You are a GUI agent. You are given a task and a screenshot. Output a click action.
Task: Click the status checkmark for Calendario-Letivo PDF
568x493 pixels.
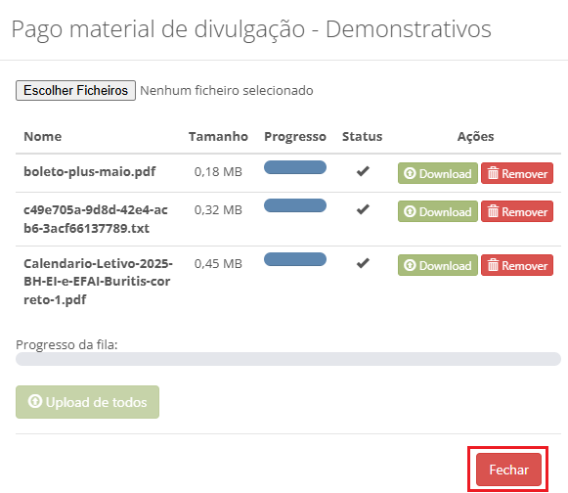point(363,263)
